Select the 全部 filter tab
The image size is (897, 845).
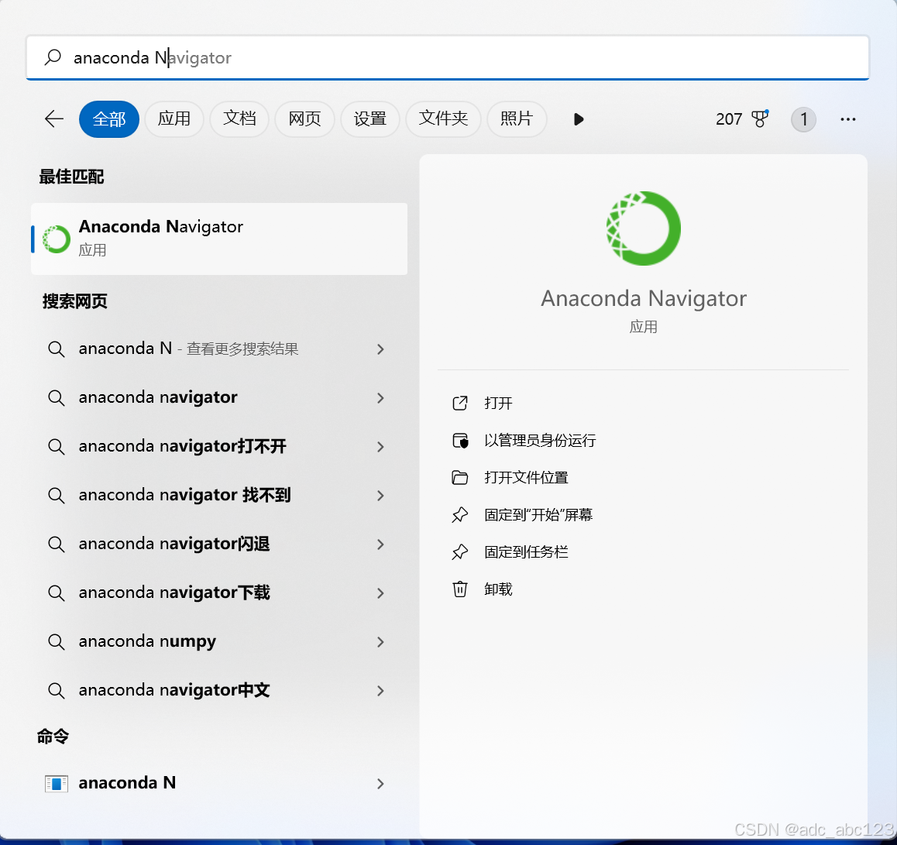tap(109, 119)
